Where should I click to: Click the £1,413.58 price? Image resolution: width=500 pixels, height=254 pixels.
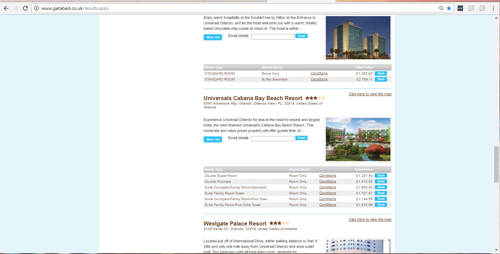pyautogui.click(x=364, y=182)
